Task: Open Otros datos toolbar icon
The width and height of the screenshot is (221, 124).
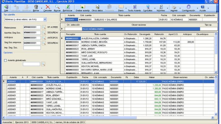Action: [x=97, y=7]
